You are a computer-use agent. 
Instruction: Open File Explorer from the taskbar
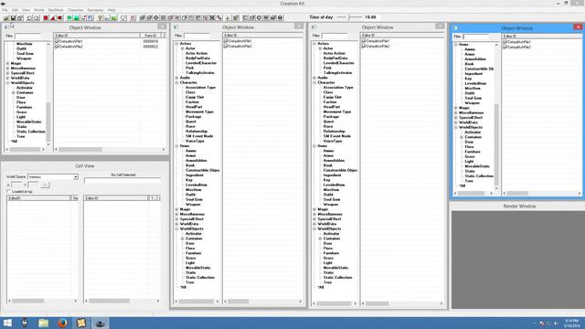point(43,323)
